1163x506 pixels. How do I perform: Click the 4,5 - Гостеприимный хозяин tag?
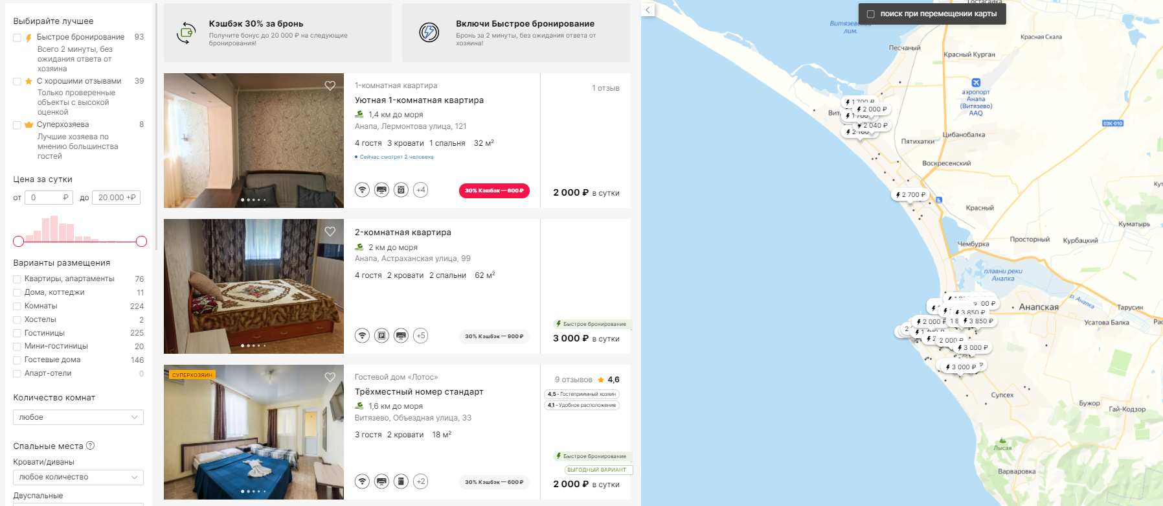(x=581, y=394)
